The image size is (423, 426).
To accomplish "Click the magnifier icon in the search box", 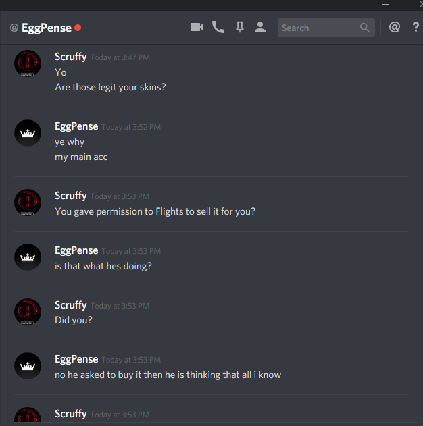I will (365, 28).
